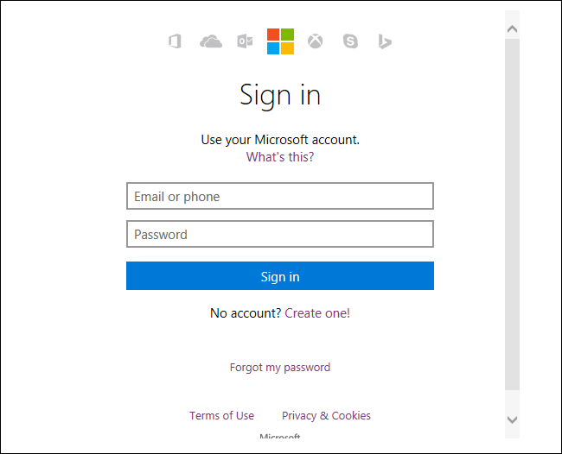Click the Skype icon
This screenshot has height=454, width=562.
pos(350,41)
